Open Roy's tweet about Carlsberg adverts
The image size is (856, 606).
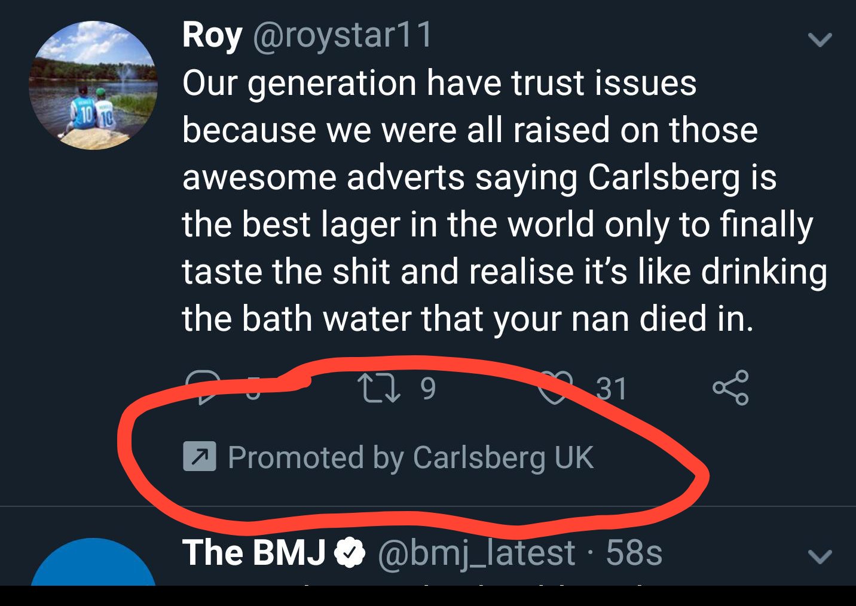tap(478, 201)
